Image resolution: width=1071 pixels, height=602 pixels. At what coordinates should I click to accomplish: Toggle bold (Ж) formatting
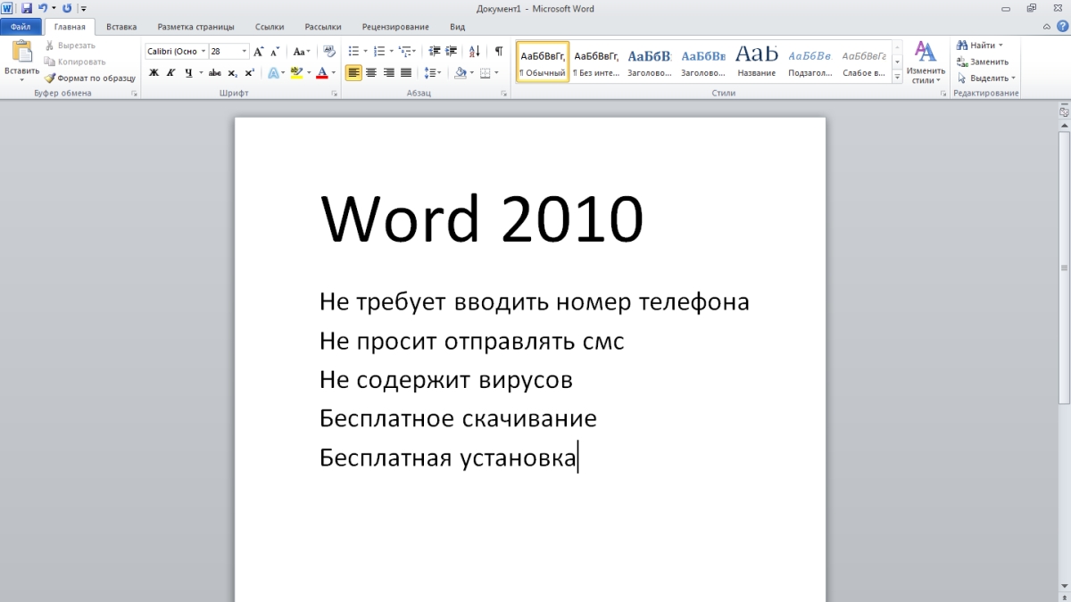point(154,73)
